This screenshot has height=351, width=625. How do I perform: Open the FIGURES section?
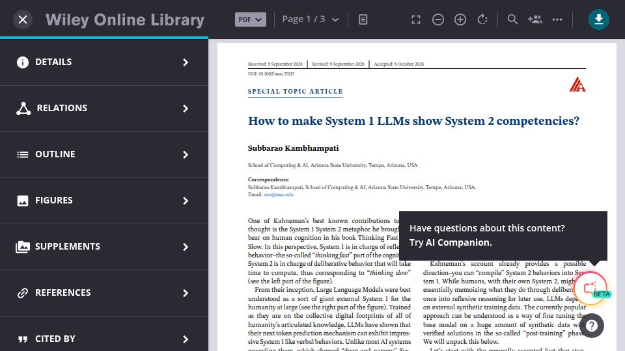(x=104, y=201)
